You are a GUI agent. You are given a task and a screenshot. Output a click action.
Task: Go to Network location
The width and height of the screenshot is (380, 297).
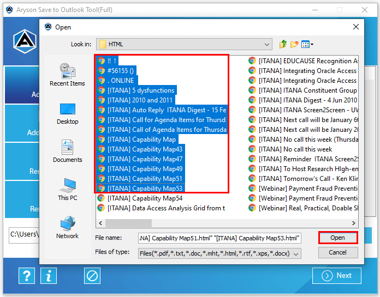67,227
